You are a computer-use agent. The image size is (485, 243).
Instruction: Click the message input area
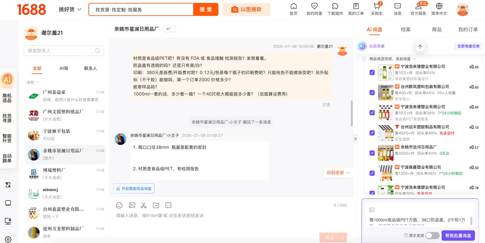(231, 222)
